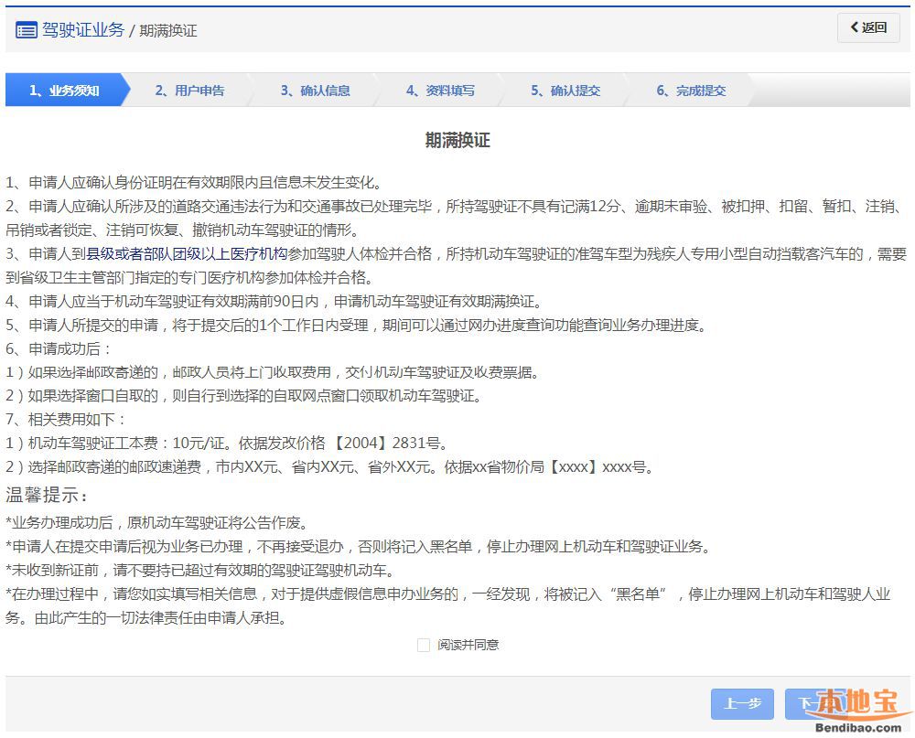Click the 温馨提示 section heading
This screenshot has height=738, width=915.
click(x=47, y=496)
